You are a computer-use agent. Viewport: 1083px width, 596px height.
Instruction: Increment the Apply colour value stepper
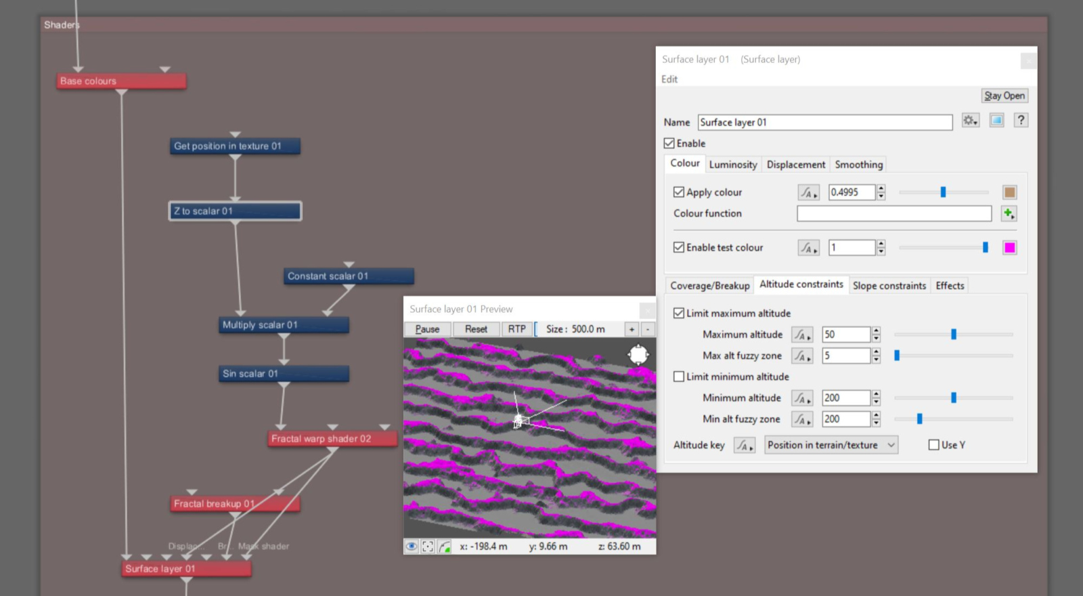[x=881, y=188]
